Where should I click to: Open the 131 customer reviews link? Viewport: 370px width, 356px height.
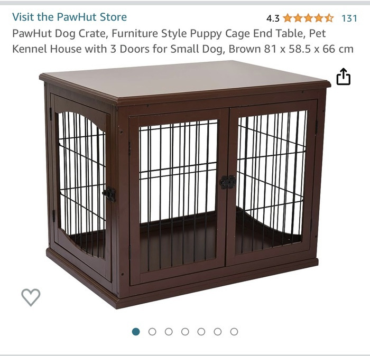point(349,18)
